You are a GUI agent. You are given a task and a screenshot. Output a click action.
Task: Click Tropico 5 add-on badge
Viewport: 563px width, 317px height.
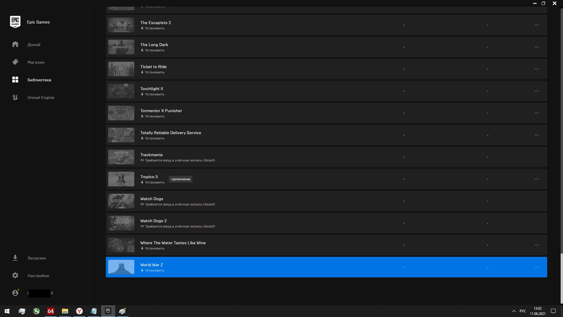pos(181,179)
